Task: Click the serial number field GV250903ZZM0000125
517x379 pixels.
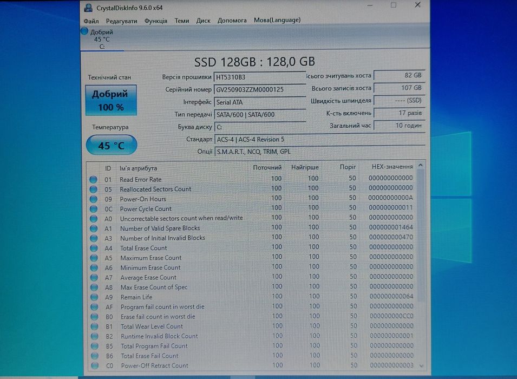Action: tap(260, 89)
